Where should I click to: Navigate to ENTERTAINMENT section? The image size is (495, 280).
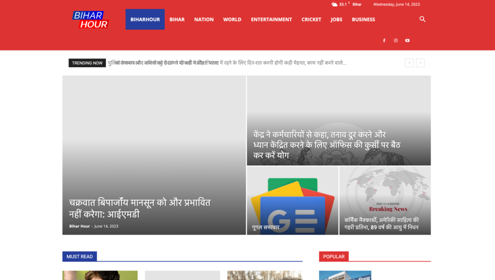pyautogui.click(x=271, y=19)
